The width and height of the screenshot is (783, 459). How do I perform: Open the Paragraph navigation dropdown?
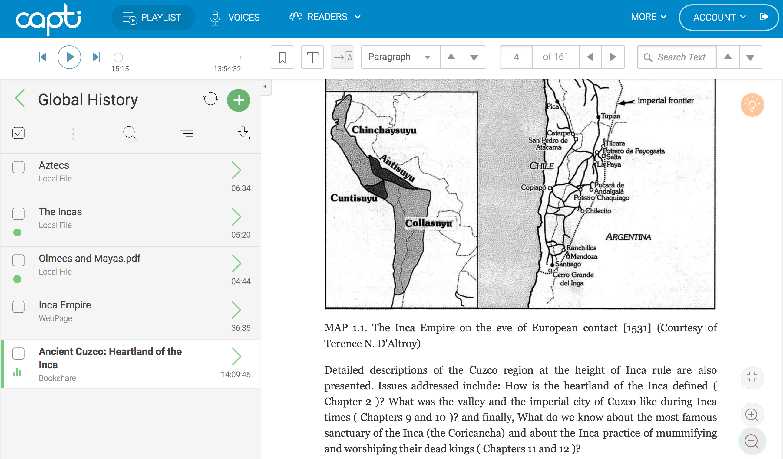[400, 57]
